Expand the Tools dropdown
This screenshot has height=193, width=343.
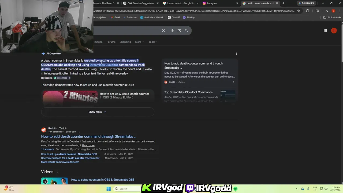153,42
